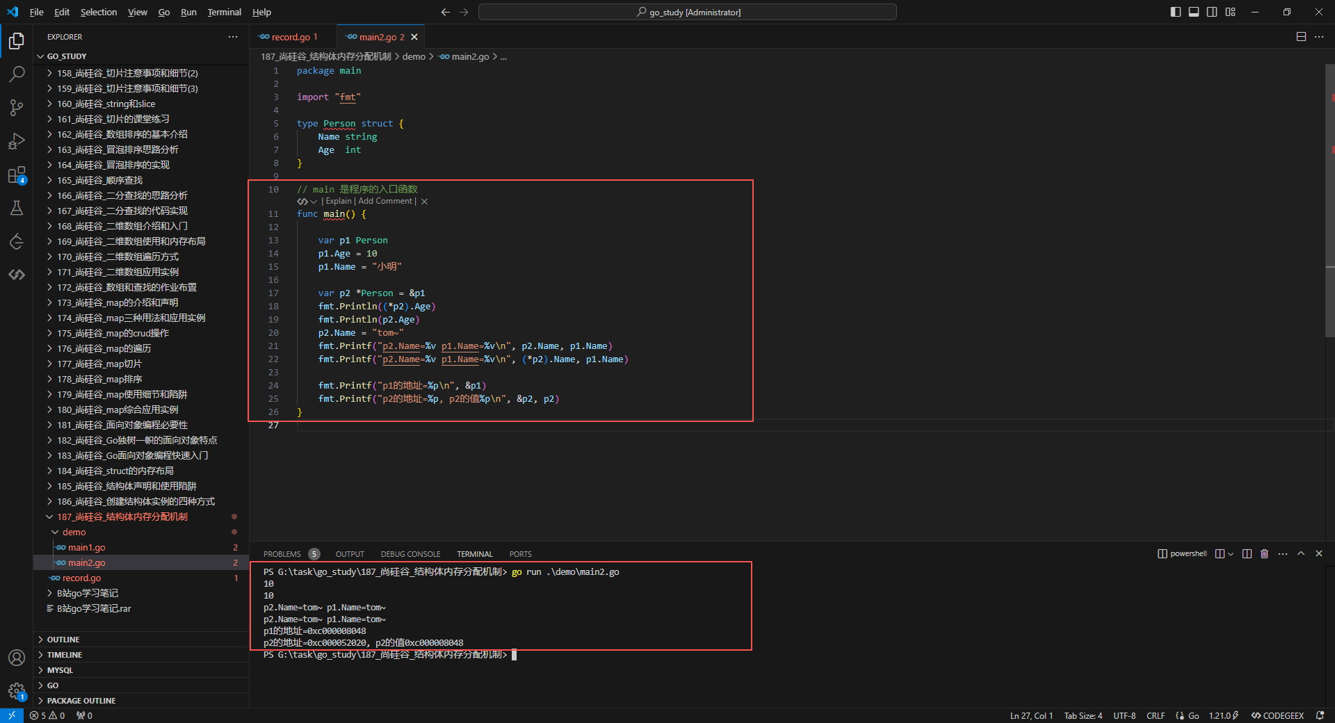Open the Explorer view in activity bar
This screenshot has width=1335, height=723.
[x=17, y=41]
